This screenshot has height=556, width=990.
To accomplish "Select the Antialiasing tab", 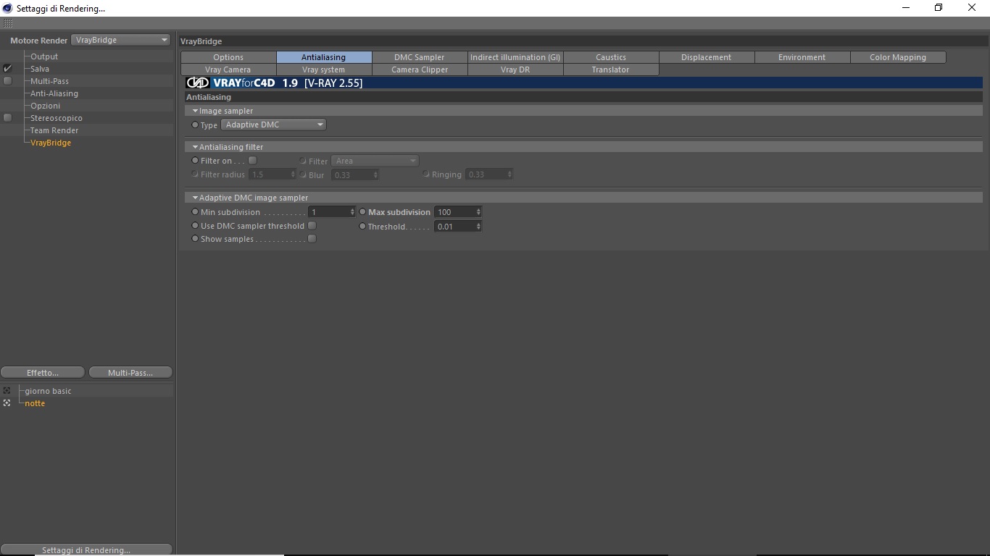I will click(324, 57).
